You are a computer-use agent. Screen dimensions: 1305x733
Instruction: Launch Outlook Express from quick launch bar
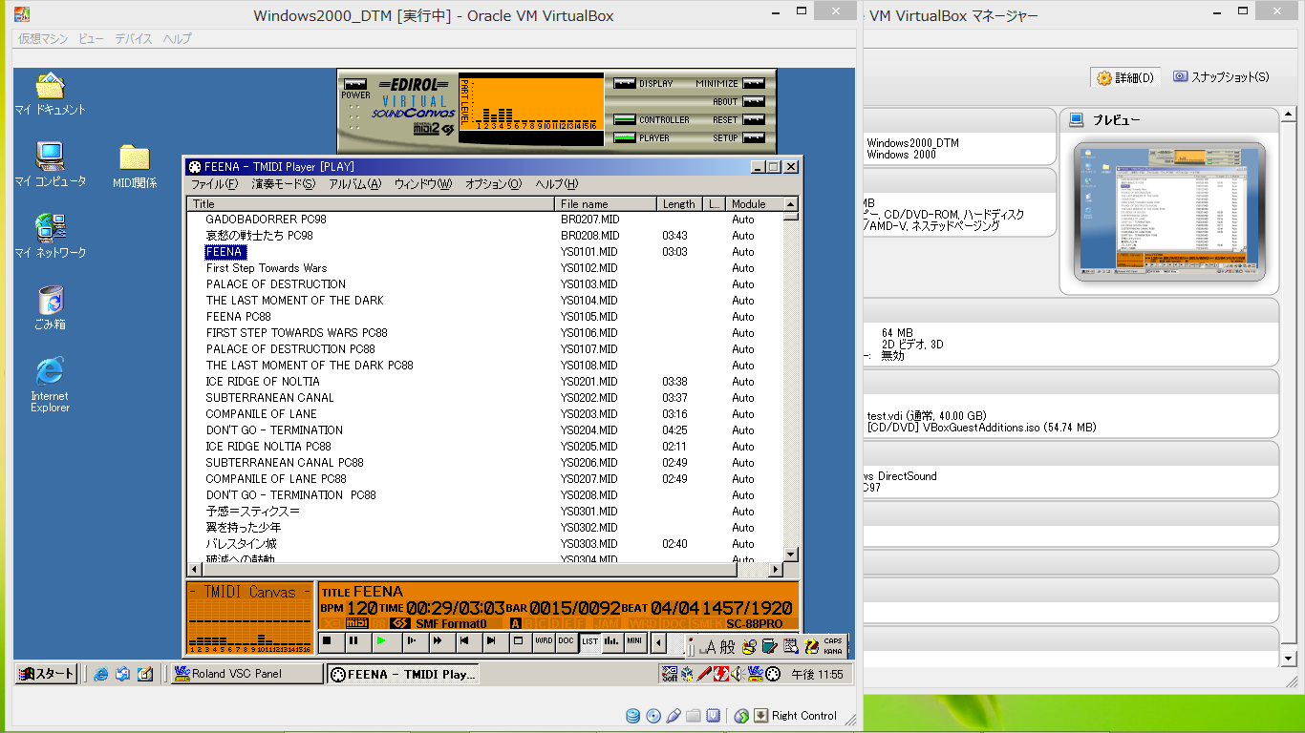[x=122, y=674]
